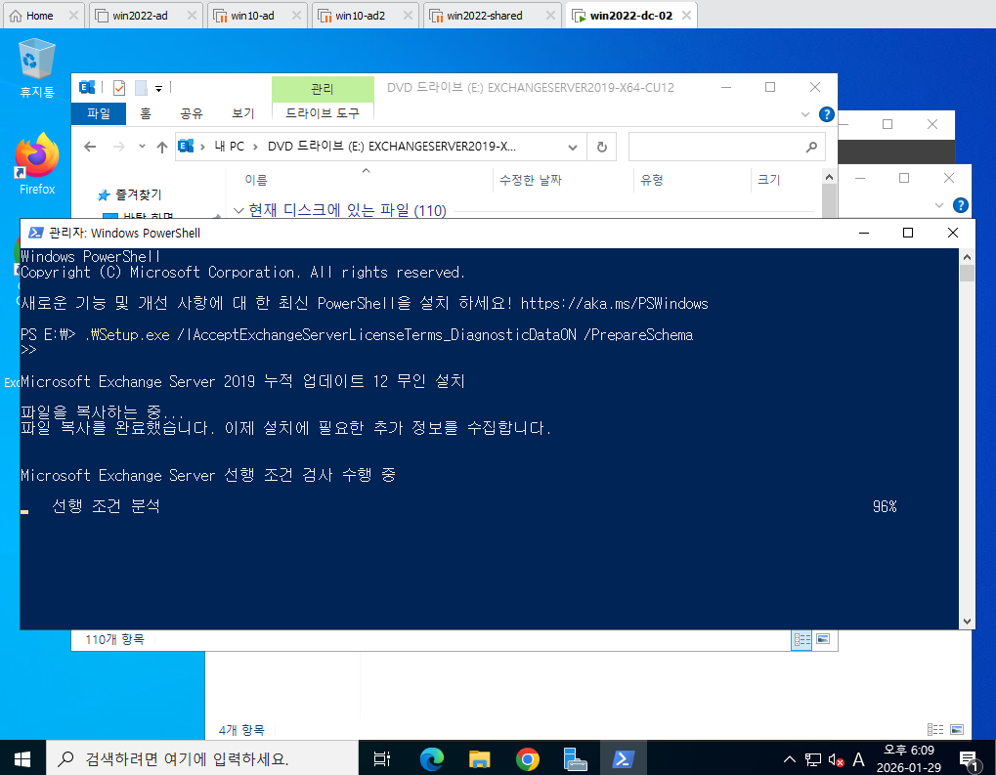Switch background window to large icons view

(957, 729)
